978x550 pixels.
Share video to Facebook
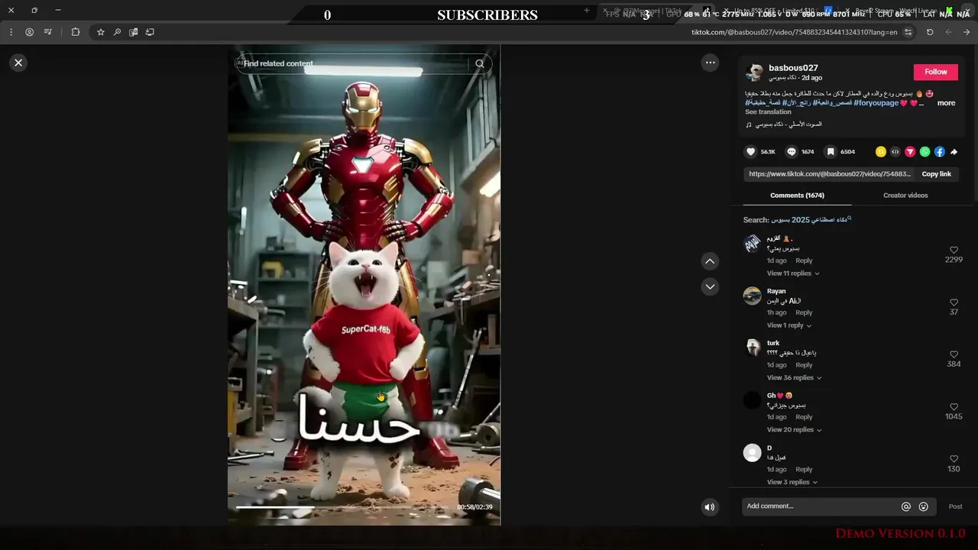tap(940, 152)
